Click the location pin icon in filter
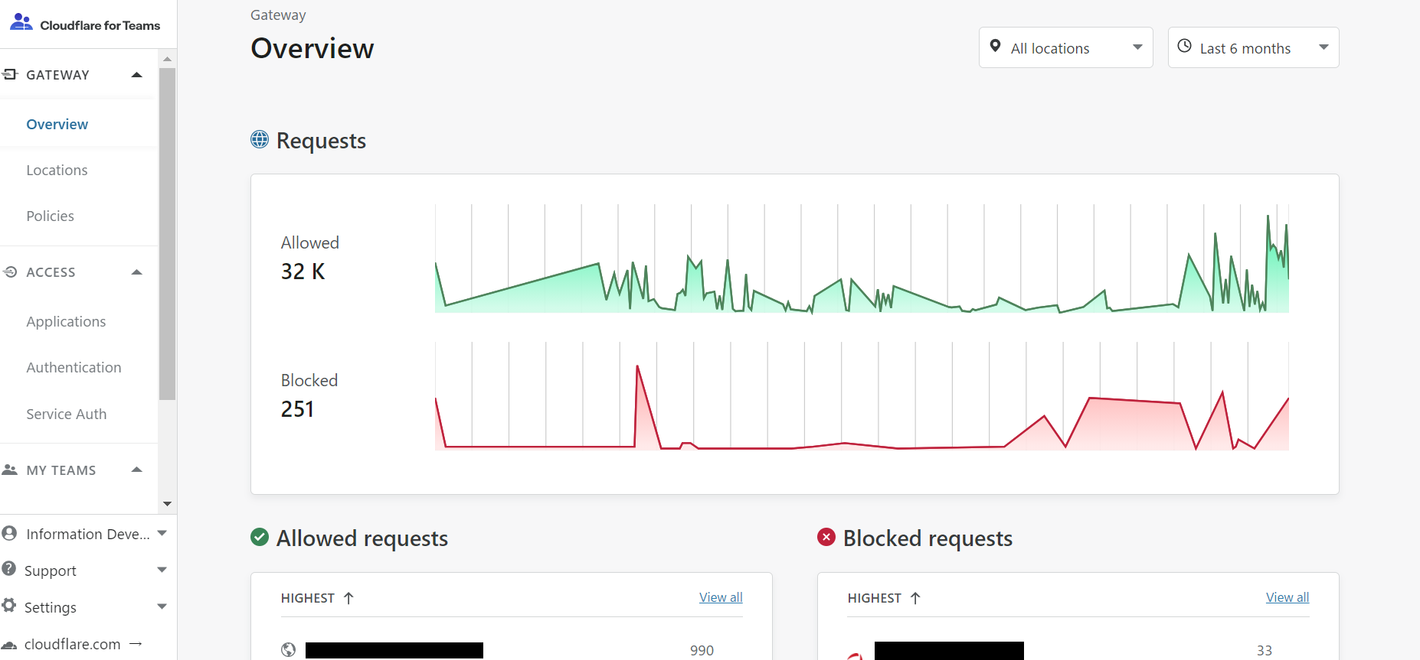The width and height of the screenshot is (1420, 660). (x=996, y=46)
